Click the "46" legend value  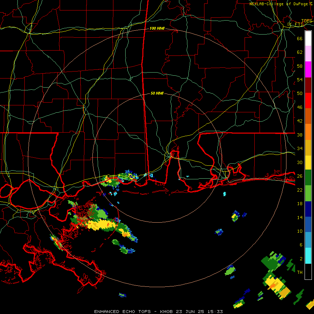tap(300, 107)
